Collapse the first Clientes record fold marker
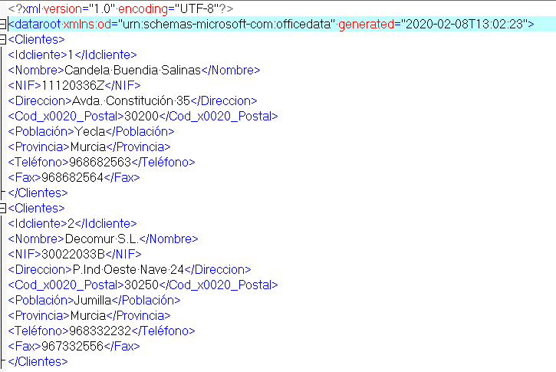Viewport: 556px width, 372px height. tap(3, 39)
